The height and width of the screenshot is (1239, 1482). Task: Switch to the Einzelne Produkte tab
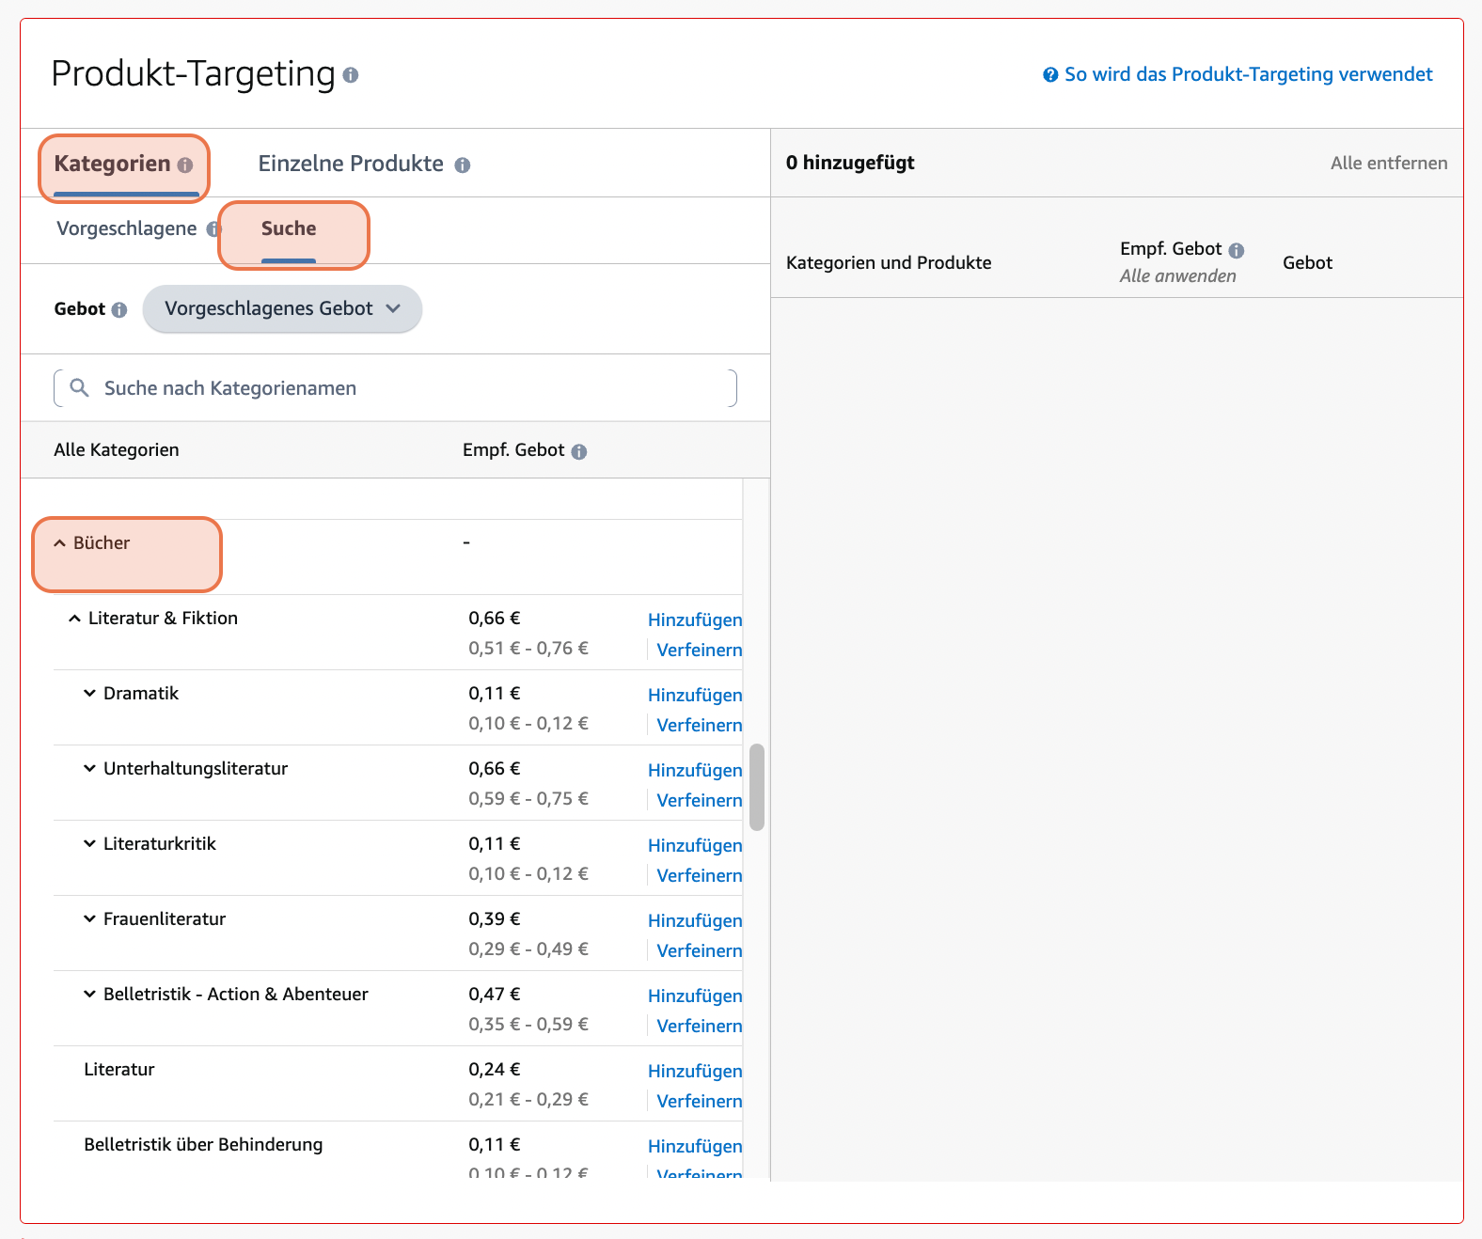pyautogui.click(x=351, y=164)
